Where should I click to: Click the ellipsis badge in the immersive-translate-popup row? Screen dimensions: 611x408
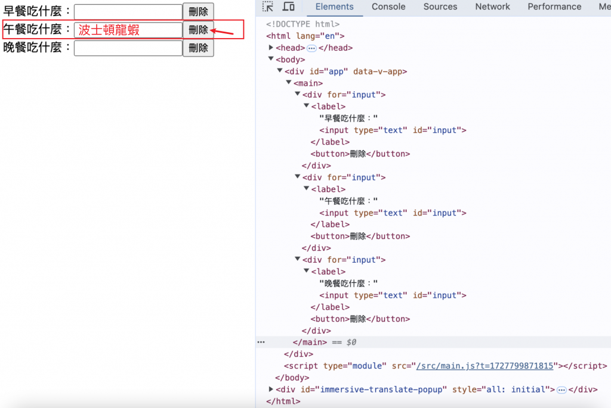click(561, 390)
